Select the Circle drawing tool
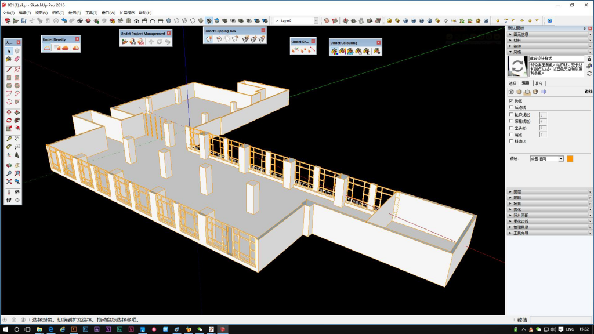 pyautogui.click(x=9, y=86)
